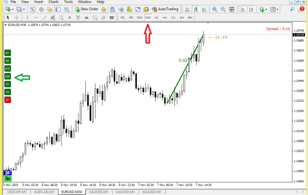
Task: Set MN timeframe in the periodicity toolbar
Action: tap(190, 18)
